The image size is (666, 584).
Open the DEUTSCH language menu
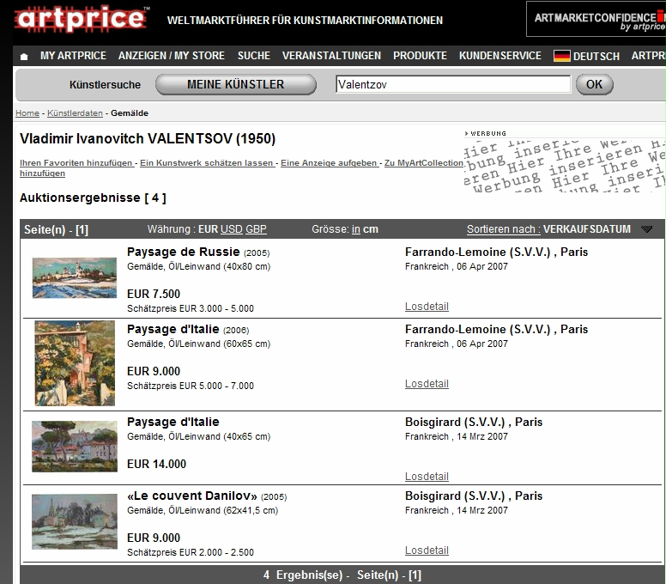coord(596,56)
